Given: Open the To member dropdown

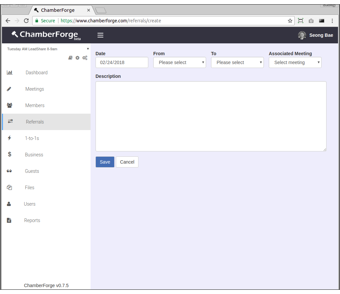Looking at the screenshot, I should tap(237, 62).
